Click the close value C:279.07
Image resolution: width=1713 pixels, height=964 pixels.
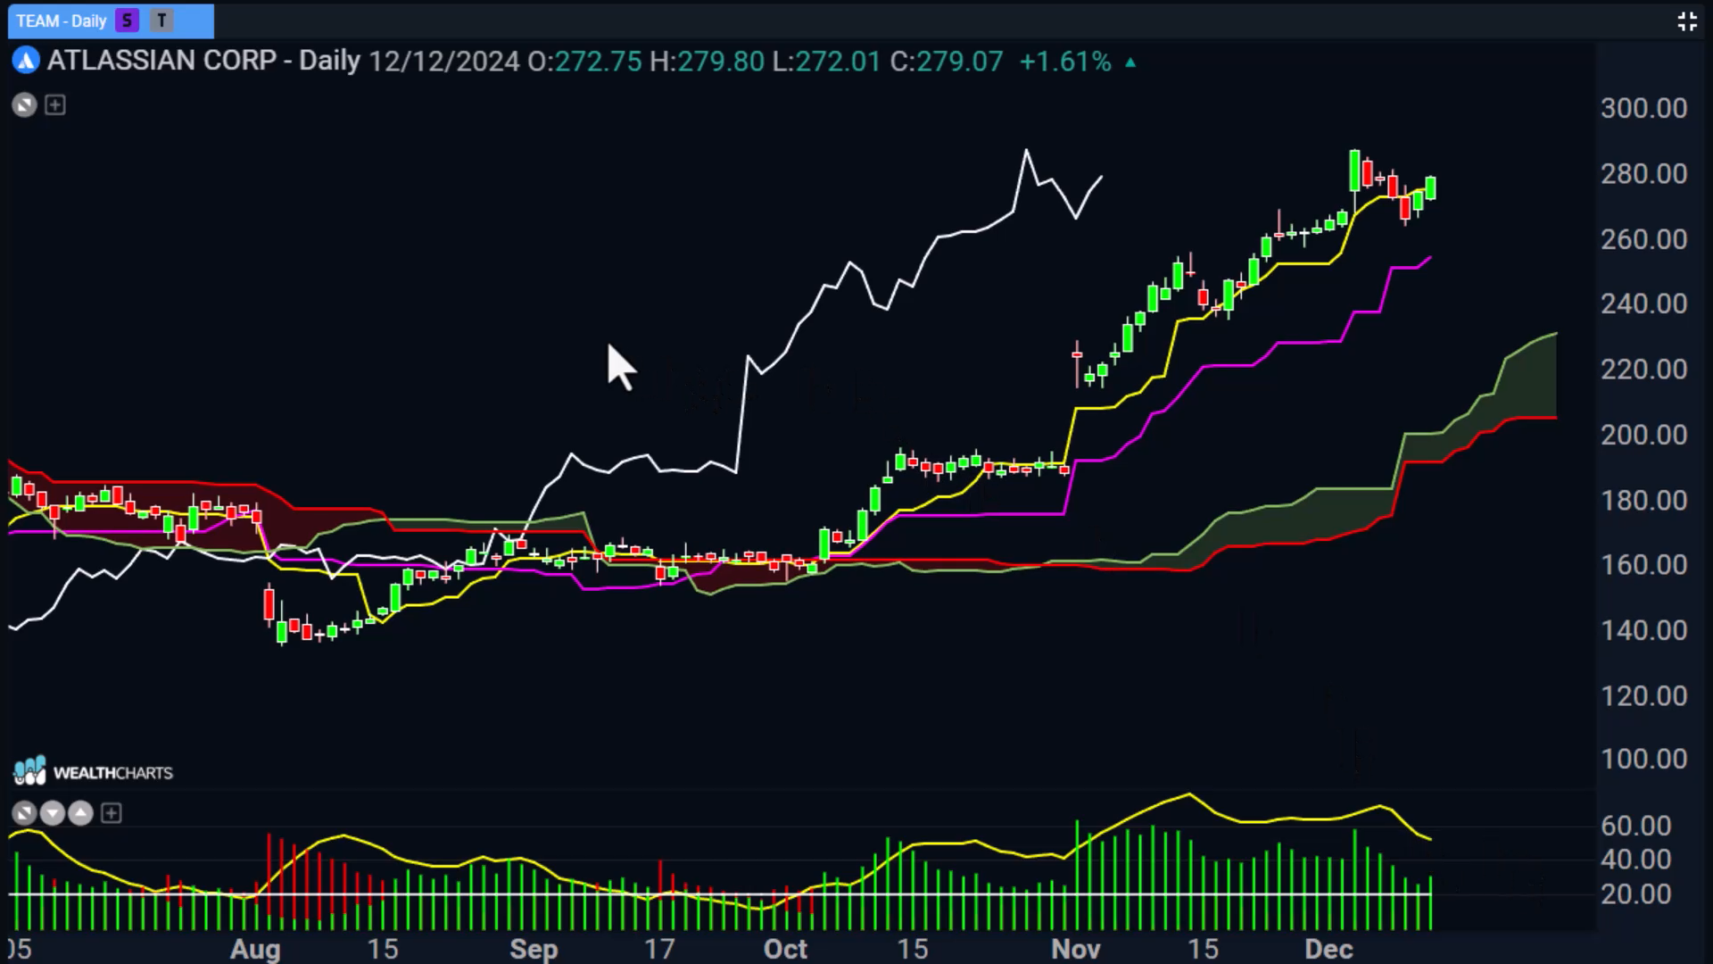pos(947,62)
